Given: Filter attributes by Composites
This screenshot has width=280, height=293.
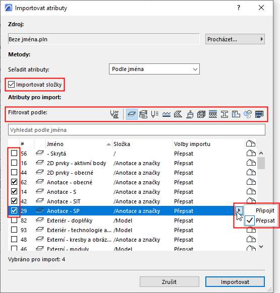Looking at the screenshot, I should [x=213, y=114].
